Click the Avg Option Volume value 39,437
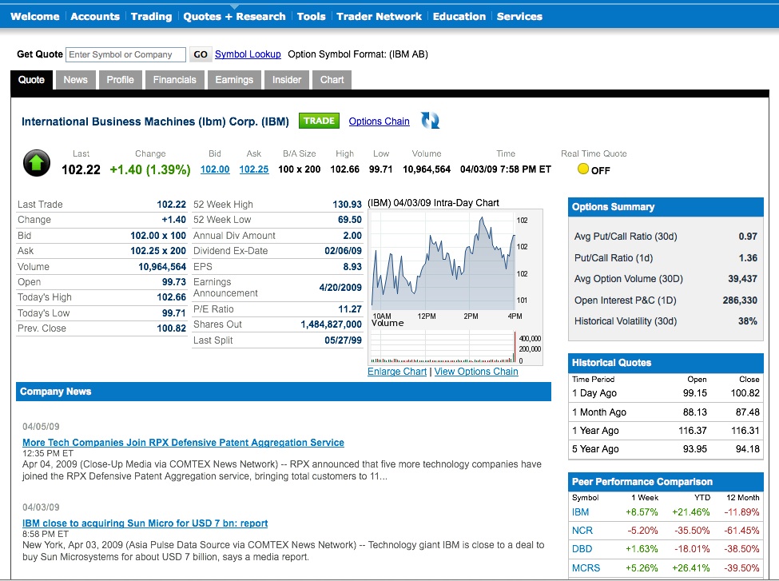The height and width of the screenshot is (581, 779). click(742, 279)
